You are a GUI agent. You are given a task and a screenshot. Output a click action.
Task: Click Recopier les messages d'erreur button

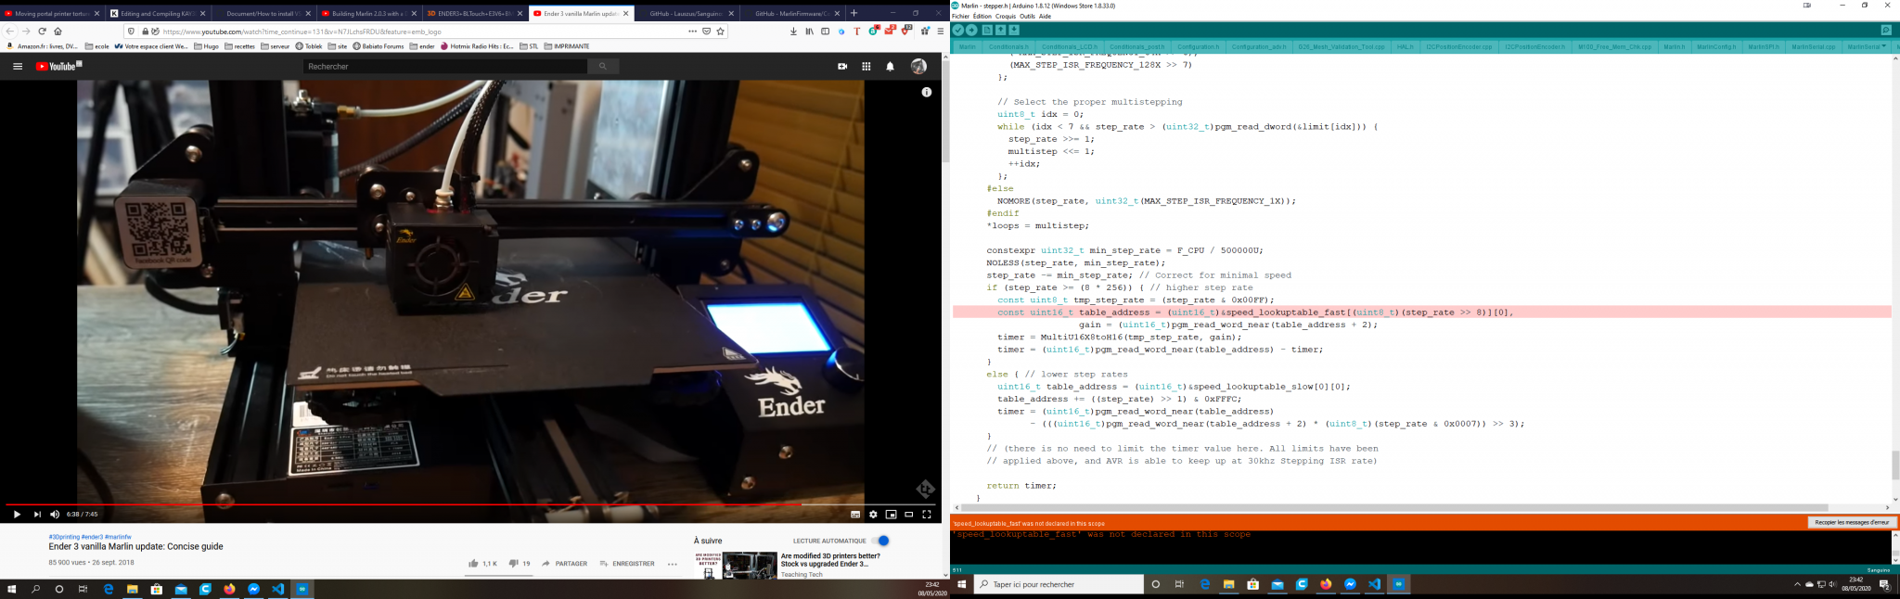tap(1852, 523)
